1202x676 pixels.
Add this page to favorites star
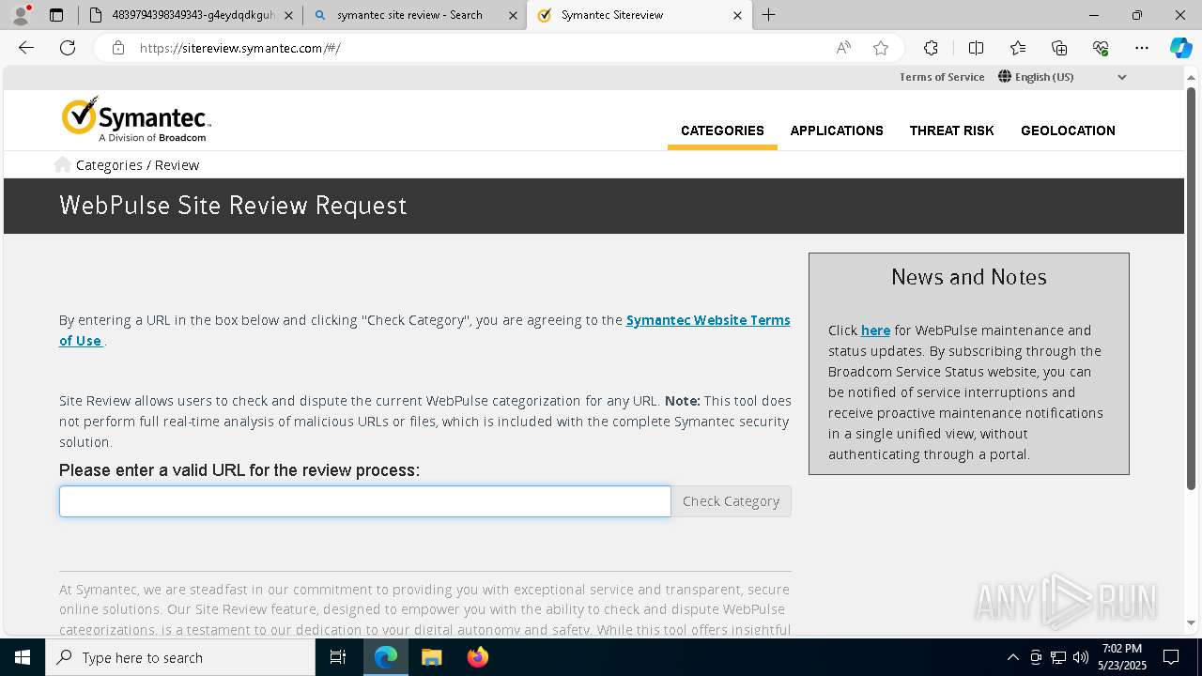coord(881,48)
